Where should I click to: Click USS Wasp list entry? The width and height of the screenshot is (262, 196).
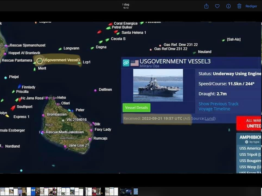pos(250,167)
